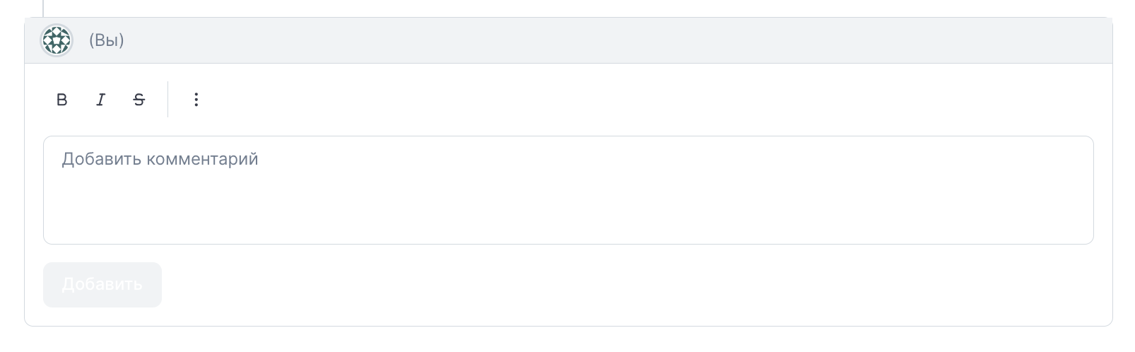
Task: Toggle bold formatting with the B icon
Action: [x=61, y=100]
